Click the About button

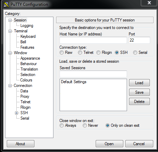tap(20, 144)
